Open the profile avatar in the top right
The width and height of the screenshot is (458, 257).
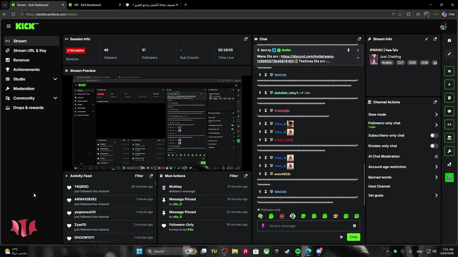pos(444,26)
